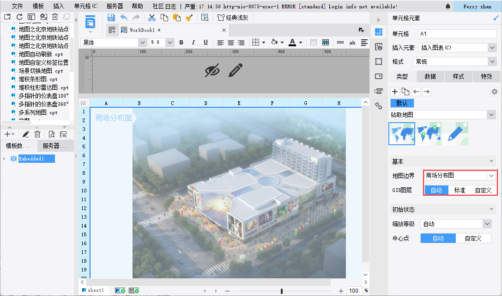Click the Save icon in toolbar
Viewport: 502px width, 296px height.
111,18
